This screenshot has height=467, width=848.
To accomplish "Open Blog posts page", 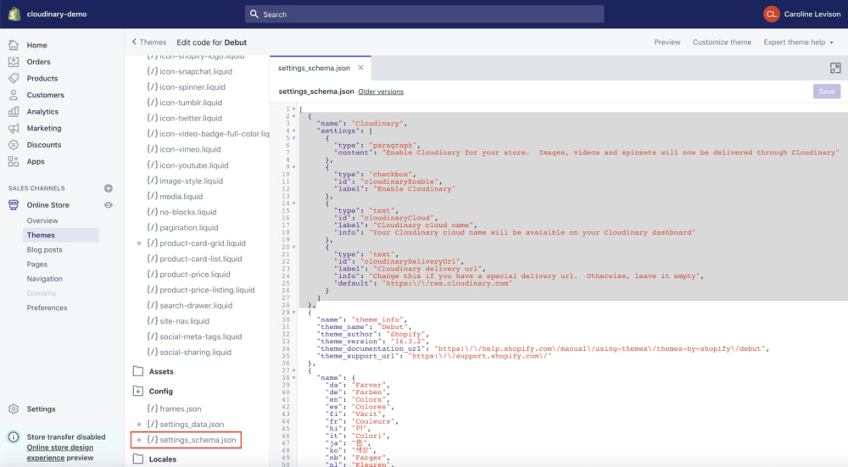I will click(x=44, y=250).
